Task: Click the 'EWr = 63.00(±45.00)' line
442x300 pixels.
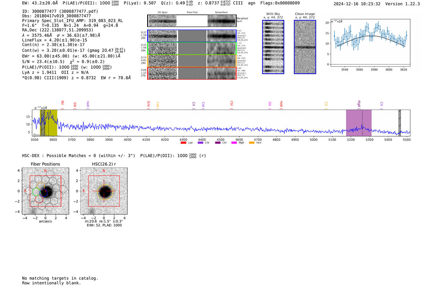Action: point(71,56)
